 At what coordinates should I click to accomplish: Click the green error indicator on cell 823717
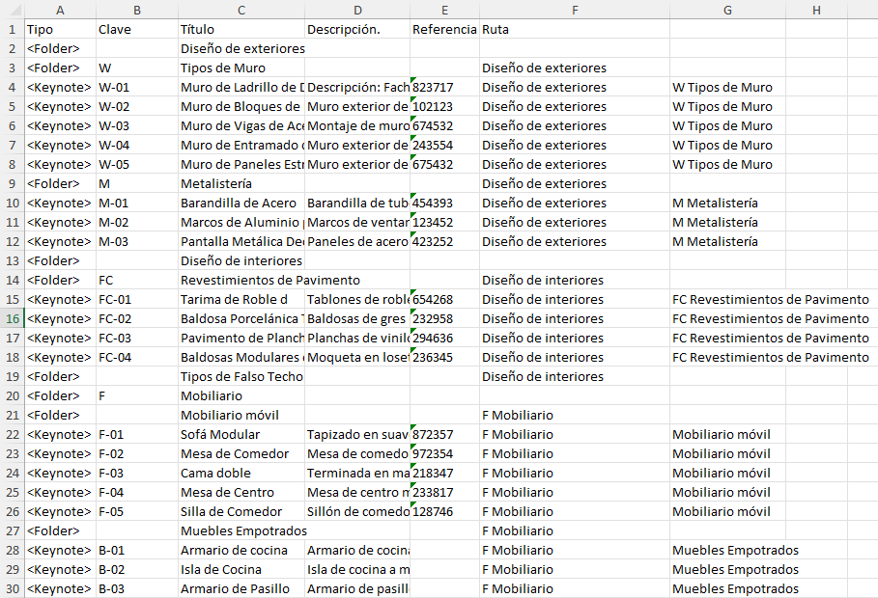(412, 81)
